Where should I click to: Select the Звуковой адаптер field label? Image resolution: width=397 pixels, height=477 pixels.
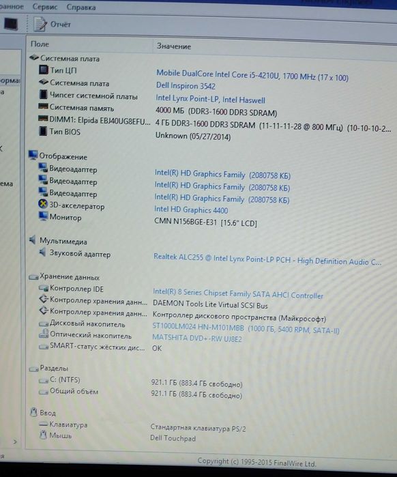pos(80,254)
